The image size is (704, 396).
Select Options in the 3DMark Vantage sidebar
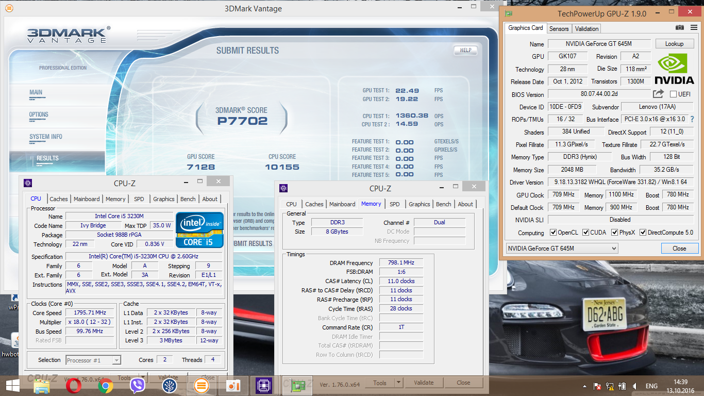click(x=39, y=114)
